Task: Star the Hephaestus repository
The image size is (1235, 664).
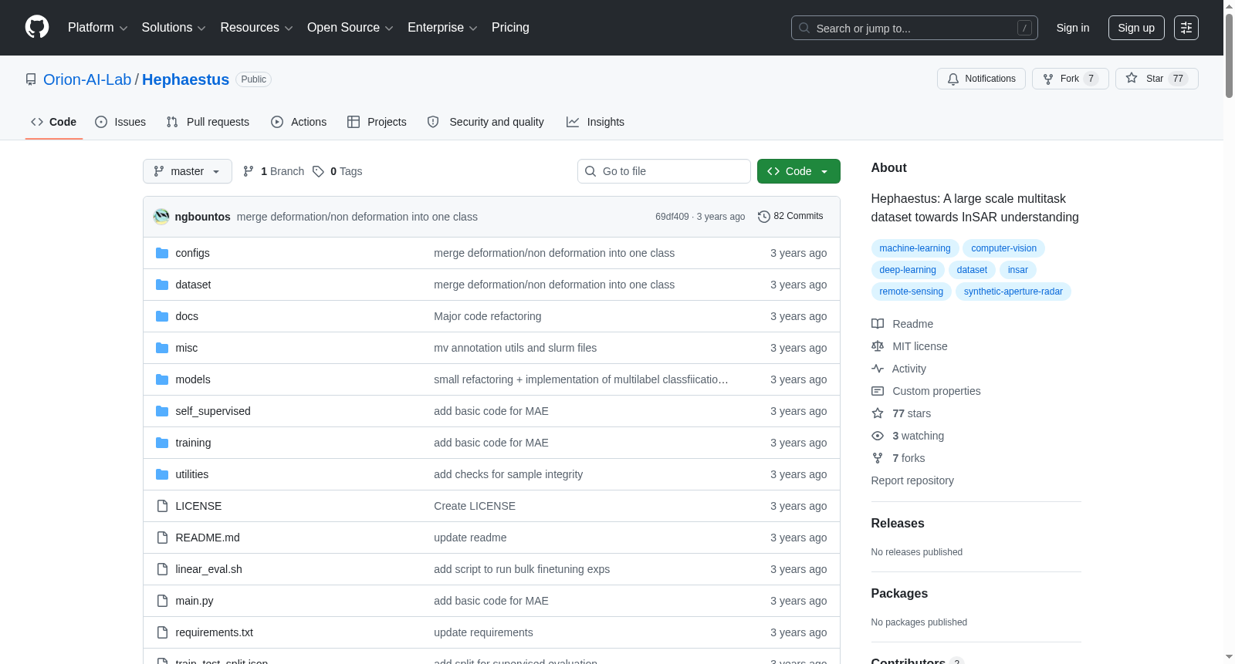Action: coord(1156,79)
